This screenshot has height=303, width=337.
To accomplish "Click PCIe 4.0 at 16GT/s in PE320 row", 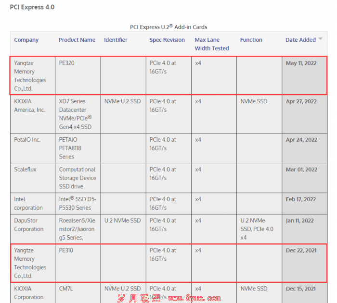I will click(x=168, y=75).
